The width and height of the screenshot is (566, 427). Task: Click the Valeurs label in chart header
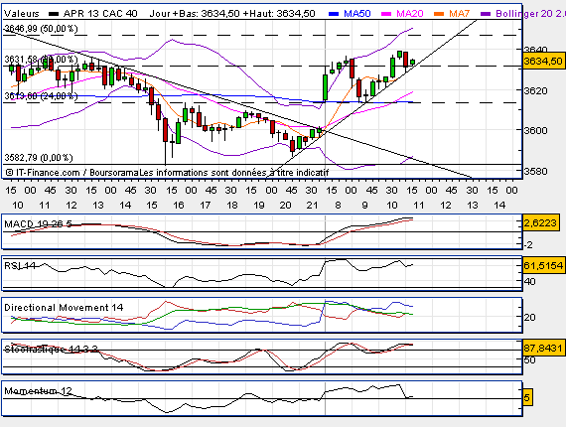click(x=22, y=14)
